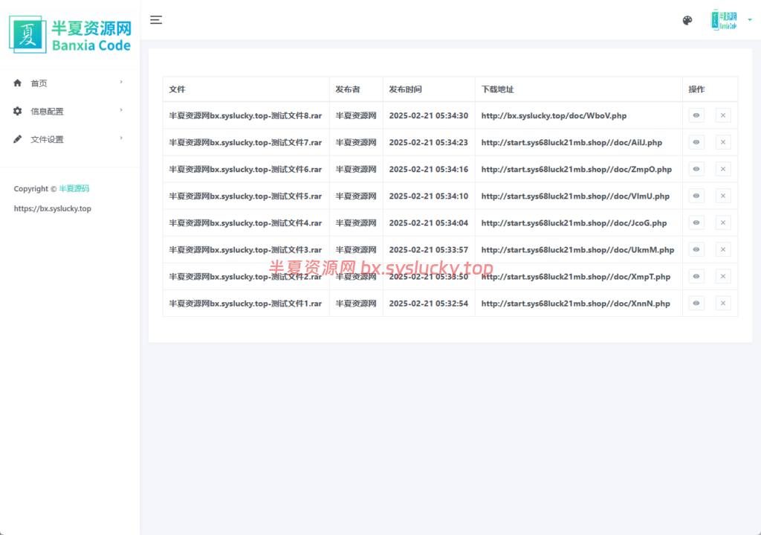The width and height of the screenshot is (761, 535).
Task: Click the home icon beside 首页
Action: coord(18,83)
